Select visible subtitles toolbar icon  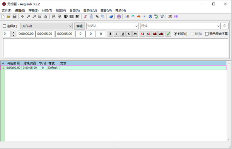point(66,16)
